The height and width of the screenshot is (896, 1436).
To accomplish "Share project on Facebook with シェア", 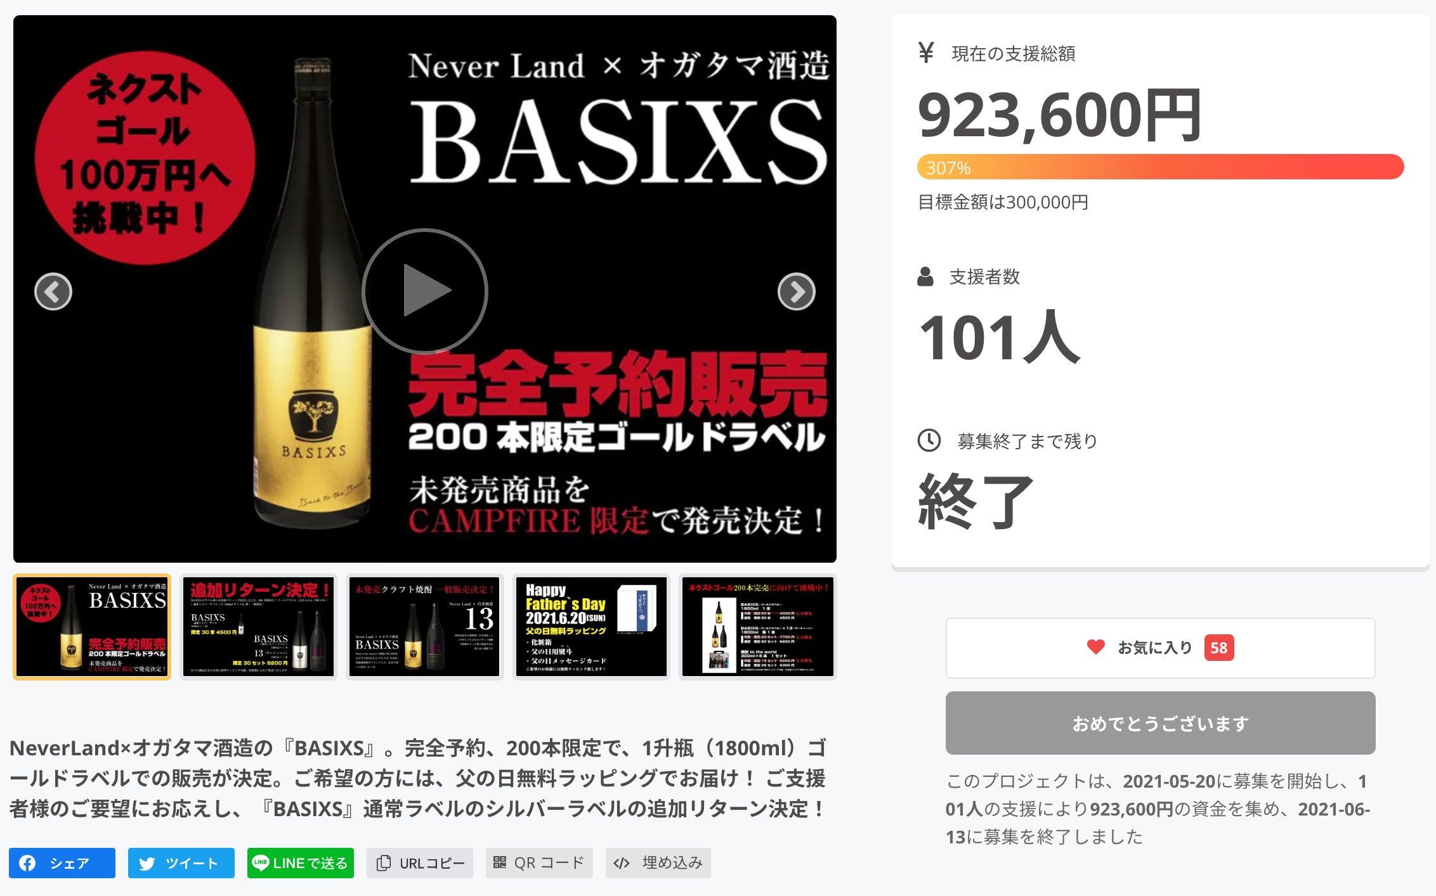I will 62,863.
